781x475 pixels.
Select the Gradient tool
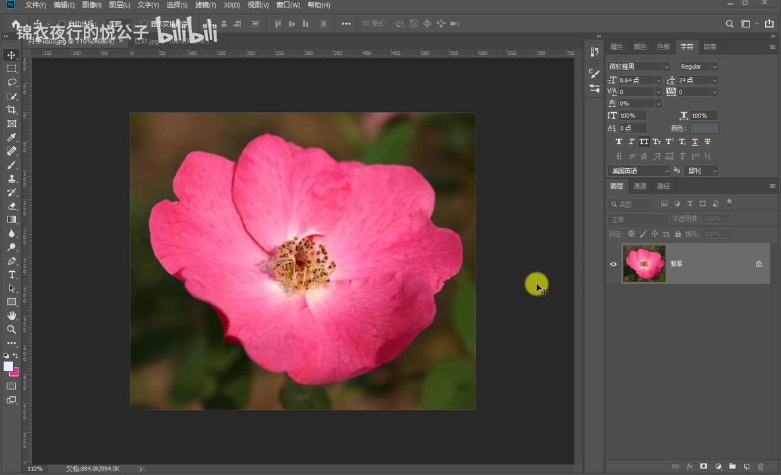(11, 220)
